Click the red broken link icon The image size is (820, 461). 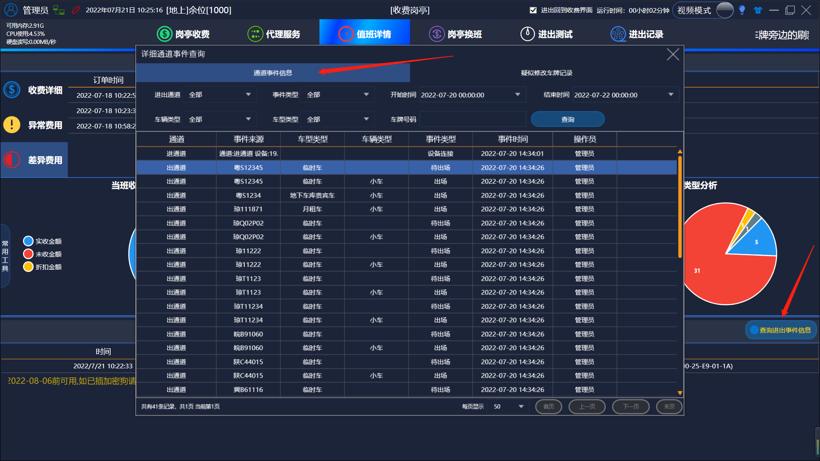click(x=76, y=10)
